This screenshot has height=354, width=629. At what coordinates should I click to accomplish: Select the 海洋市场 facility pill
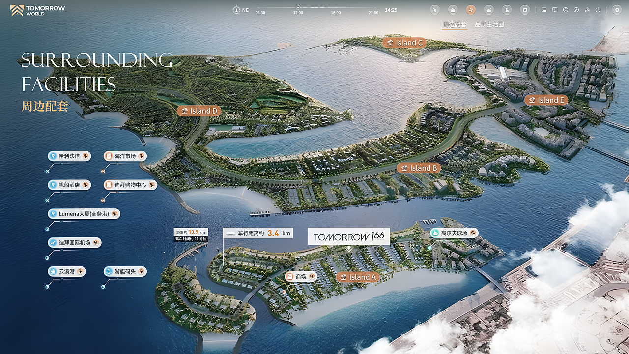125,156
